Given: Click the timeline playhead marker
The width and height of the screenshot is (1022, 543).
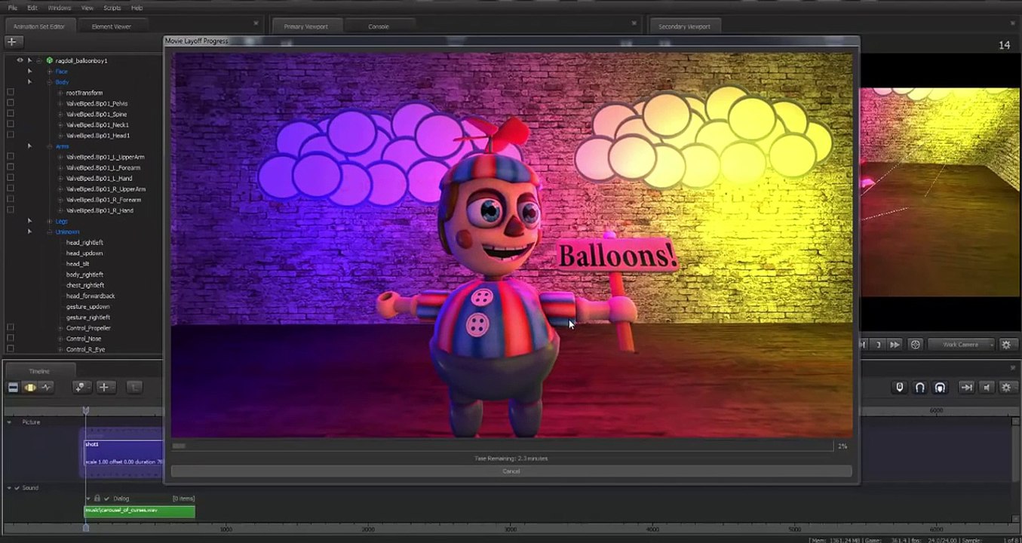Looking at the screenshot, I should tap(85, 410).
